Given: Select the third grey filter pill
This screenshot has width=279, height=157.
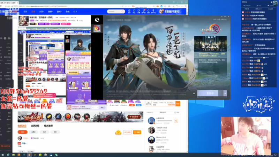Looking at the screenshot, I should (44, 132).
